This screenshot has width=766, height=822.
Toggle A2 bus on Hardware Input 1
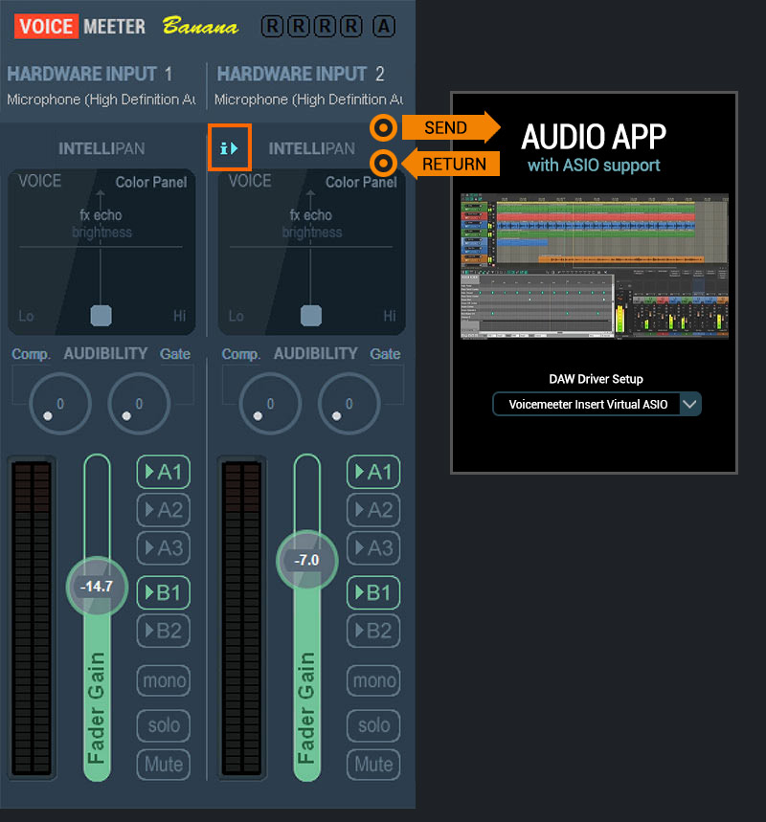coord(163,509)
